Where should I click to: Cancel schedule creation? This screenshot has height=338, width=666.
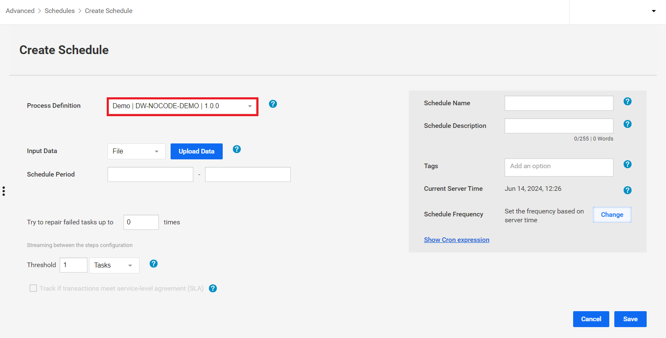(x=591, y=319)
